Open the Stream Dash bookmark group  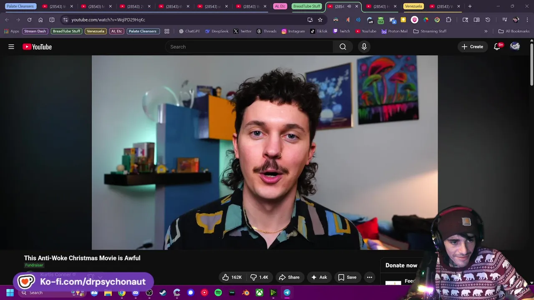tap(35, 31)
